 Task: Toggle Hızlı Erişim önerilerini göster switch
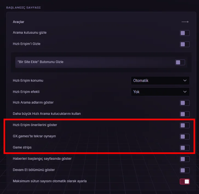click(x=185, y=125)
